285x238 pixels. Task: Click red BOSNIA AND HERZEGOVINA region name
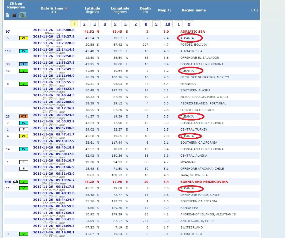click(204, 182)
